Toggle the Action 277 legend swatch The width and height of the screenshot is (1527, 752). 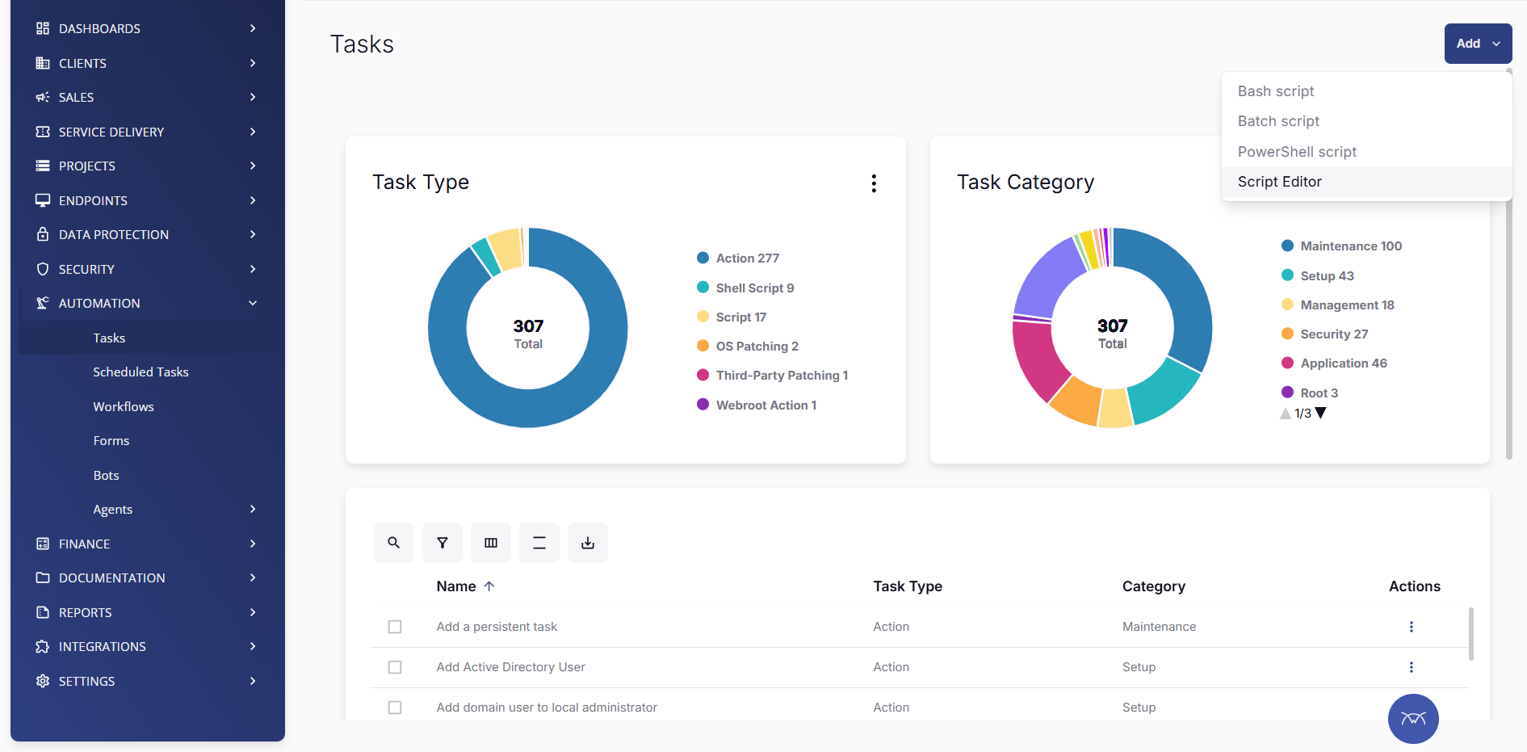tap(703, 258)
